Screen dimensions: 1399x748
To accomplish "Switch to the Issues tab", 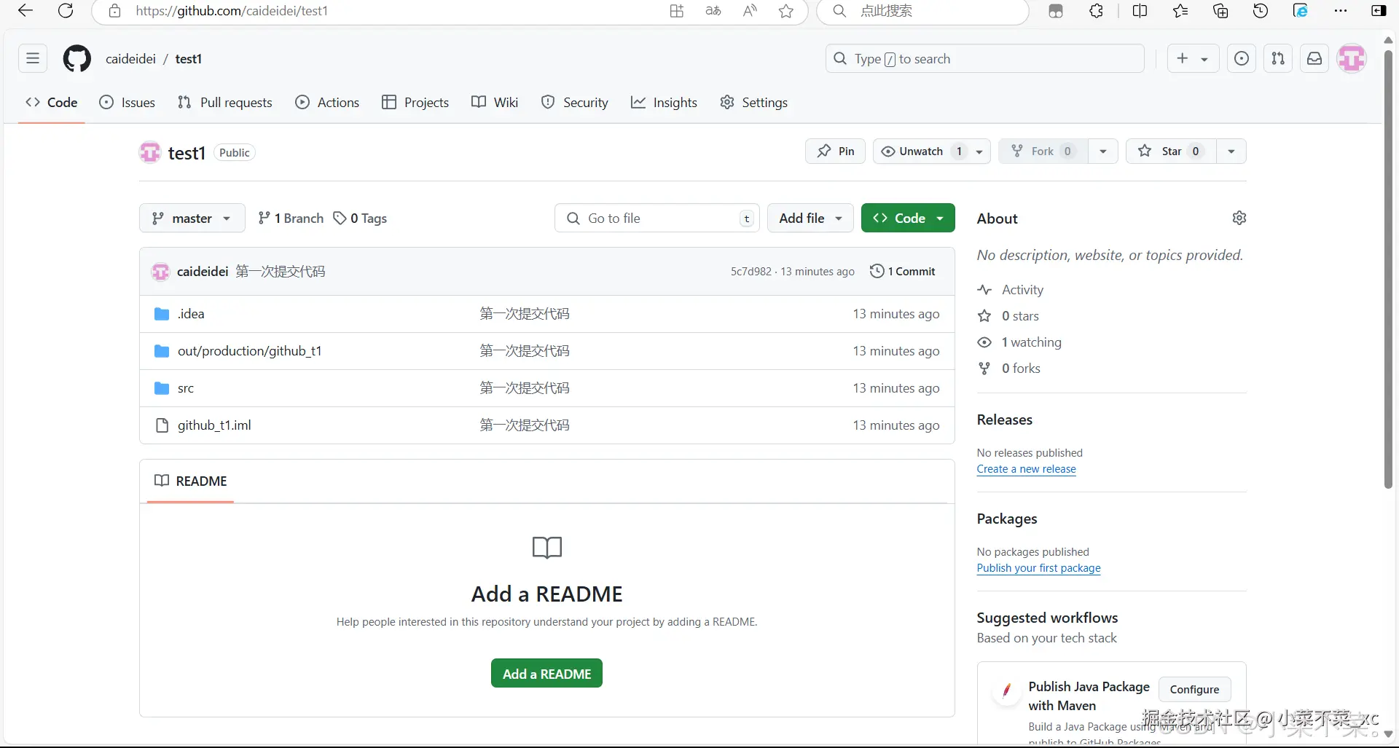I will pyautogui.click(x=128, y=103).
